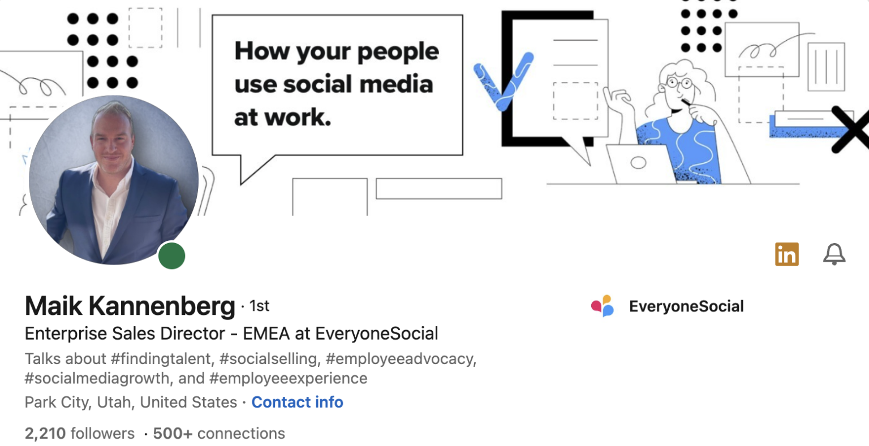Click the gold LinkedIn Premium badge icon

(786, 254)
